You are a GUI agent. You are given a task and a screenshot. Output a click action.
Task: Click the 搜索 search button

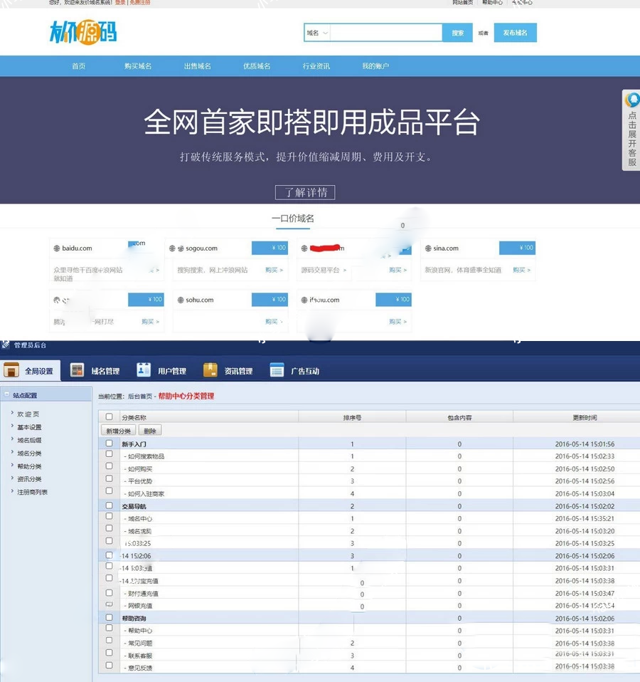[x=457, y=33]
